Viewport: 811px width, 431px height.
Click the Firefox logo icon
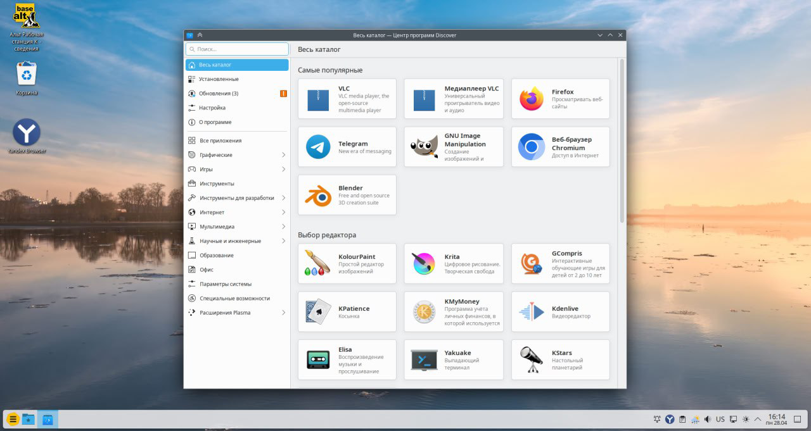tap(532, 99)
